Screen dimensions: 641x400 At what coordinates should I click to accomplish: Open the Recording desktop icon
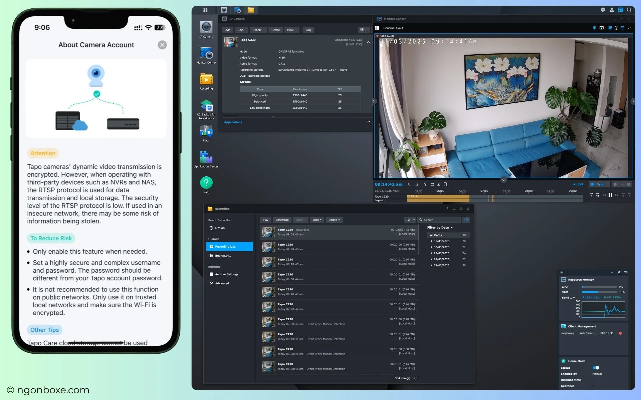206,81
